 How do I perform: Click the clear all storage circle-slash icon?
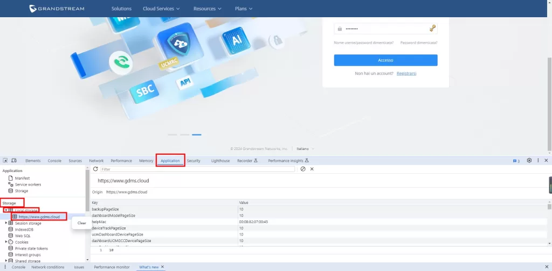tap(303, 169)
